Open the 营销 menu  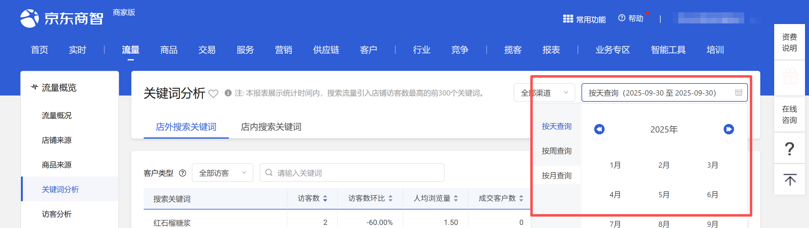[284, 50]
